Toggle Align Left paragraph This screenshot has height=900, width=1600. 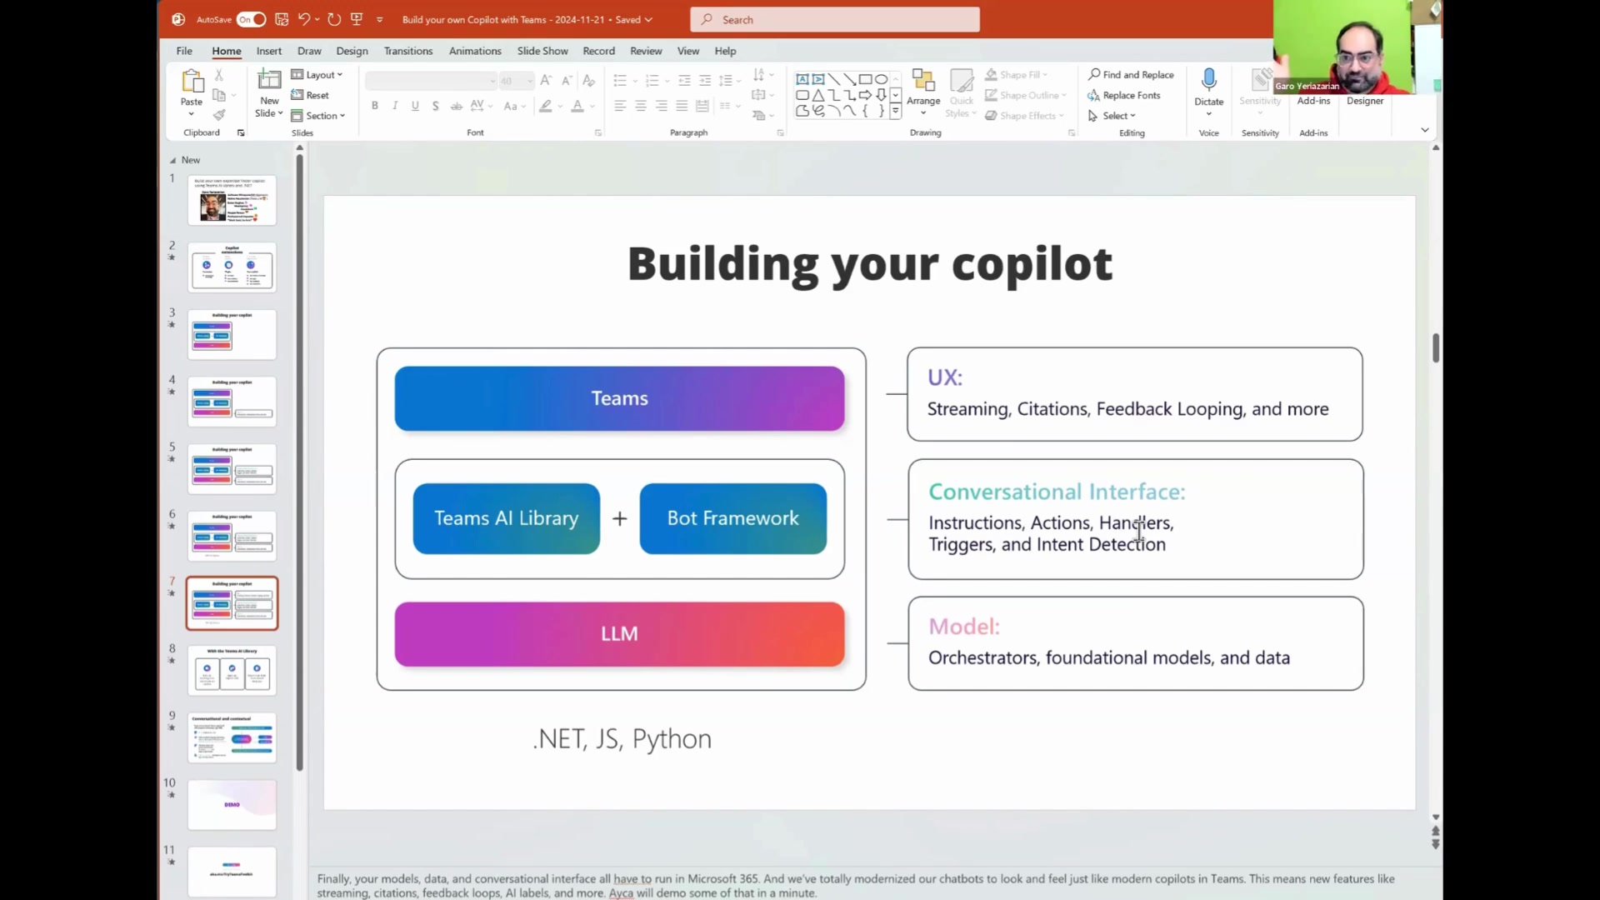[x=620, y=106]
